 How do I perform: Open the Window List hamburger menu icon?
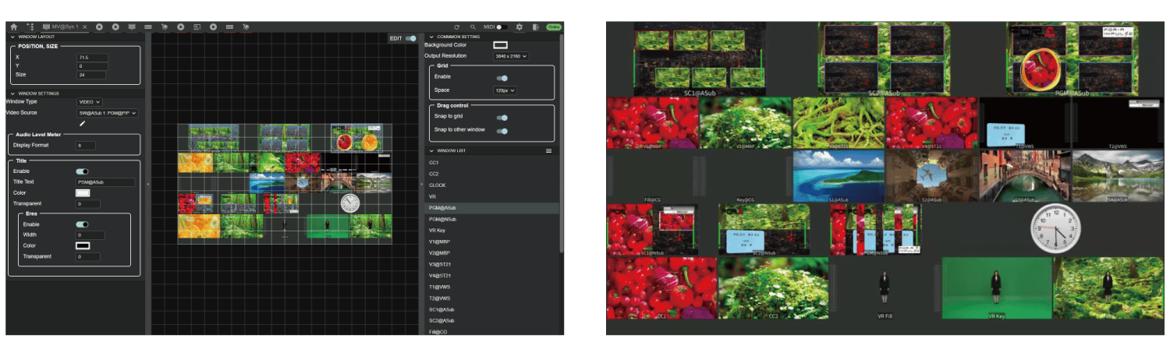[x=548, y=150]
